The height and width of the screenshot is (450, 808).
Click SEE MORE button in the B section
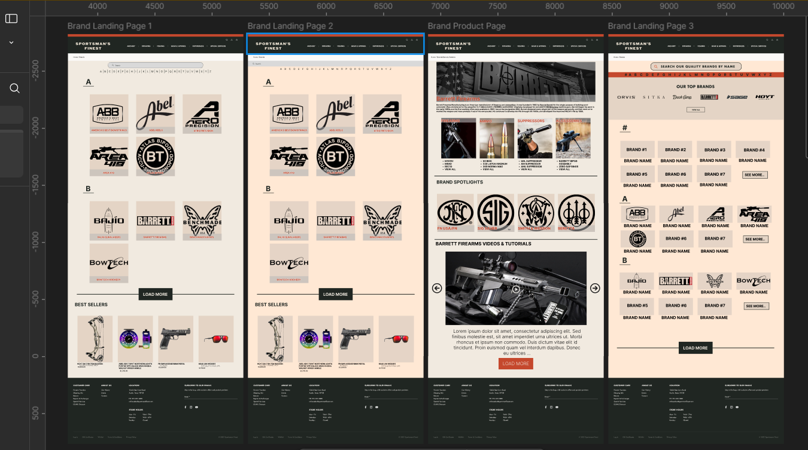pyautogui.click(x=757, y=306)
